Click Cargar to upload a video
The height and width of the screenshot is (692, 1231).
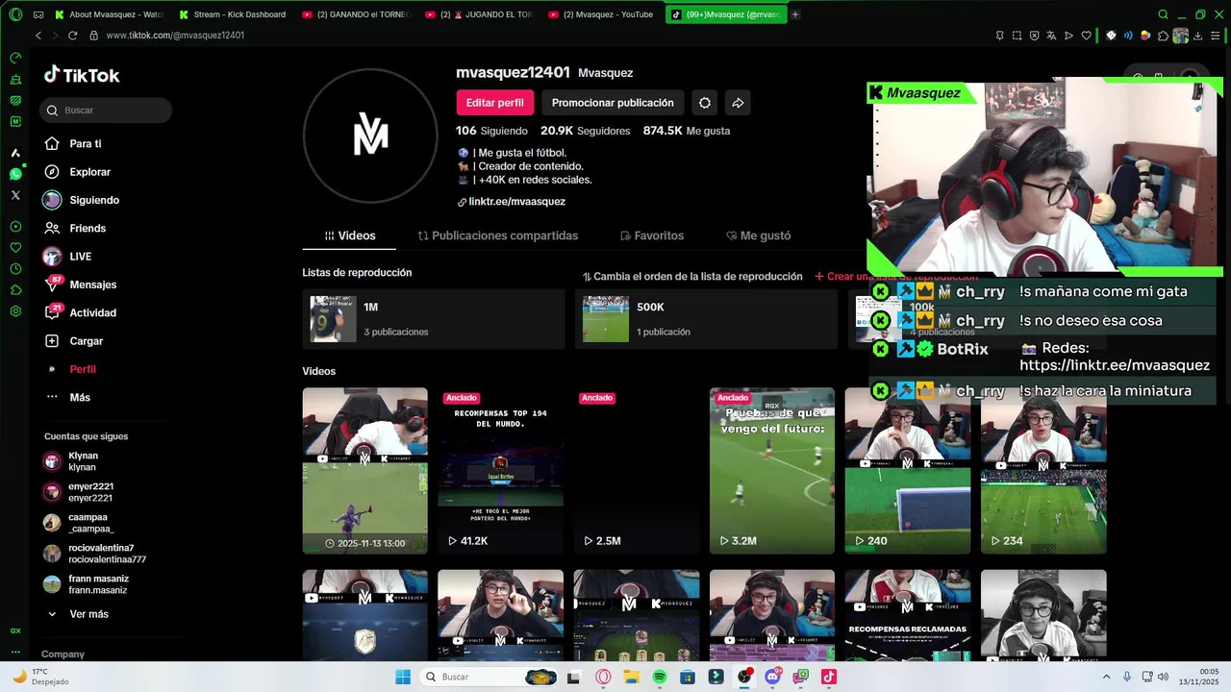pos(73,341)
